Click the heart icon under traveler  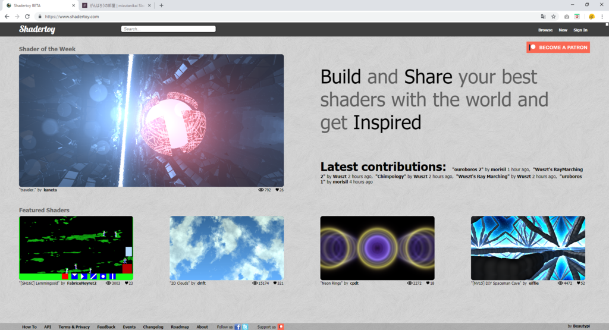click(277, 190)
